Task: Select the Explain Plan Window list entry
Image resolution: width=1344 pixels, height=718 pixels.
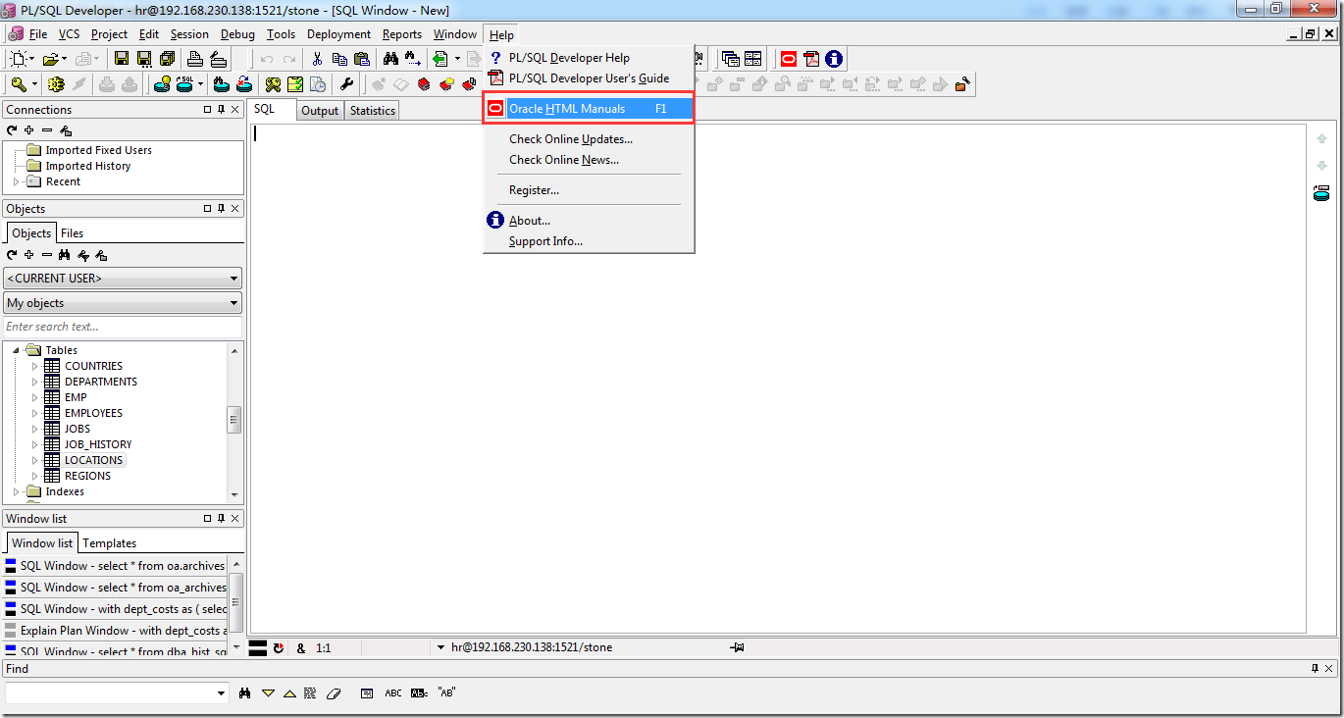Action: pos(116,631)
